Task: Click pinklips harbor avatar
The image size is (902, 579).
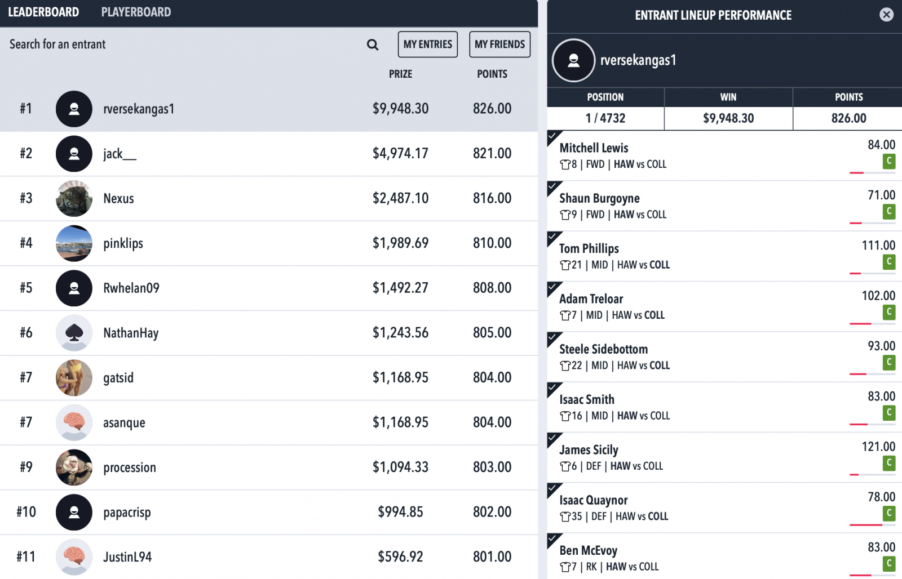Action: coord(74,243)
